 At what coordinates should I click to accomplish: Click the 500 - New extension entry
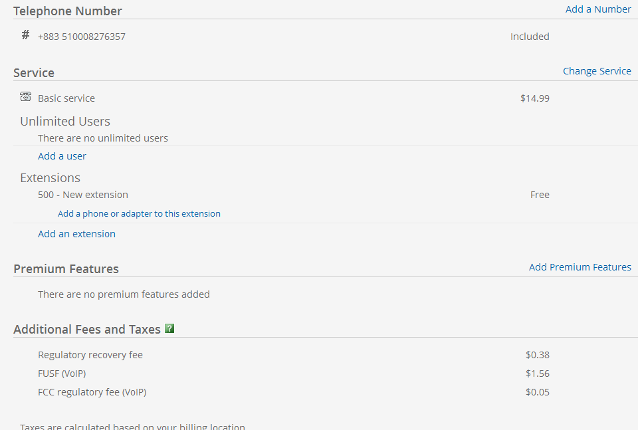click(x=83, y=195)
